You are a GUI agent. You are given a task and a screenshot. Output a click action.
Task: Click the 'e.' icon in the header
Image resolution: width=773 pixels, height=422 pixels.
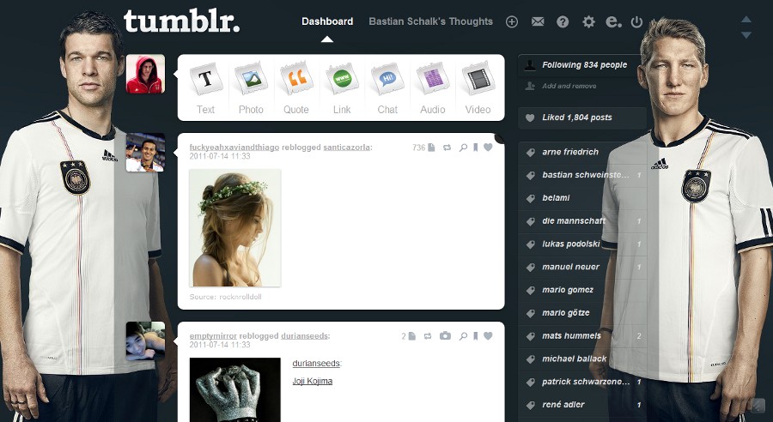(x=613, y=21)
